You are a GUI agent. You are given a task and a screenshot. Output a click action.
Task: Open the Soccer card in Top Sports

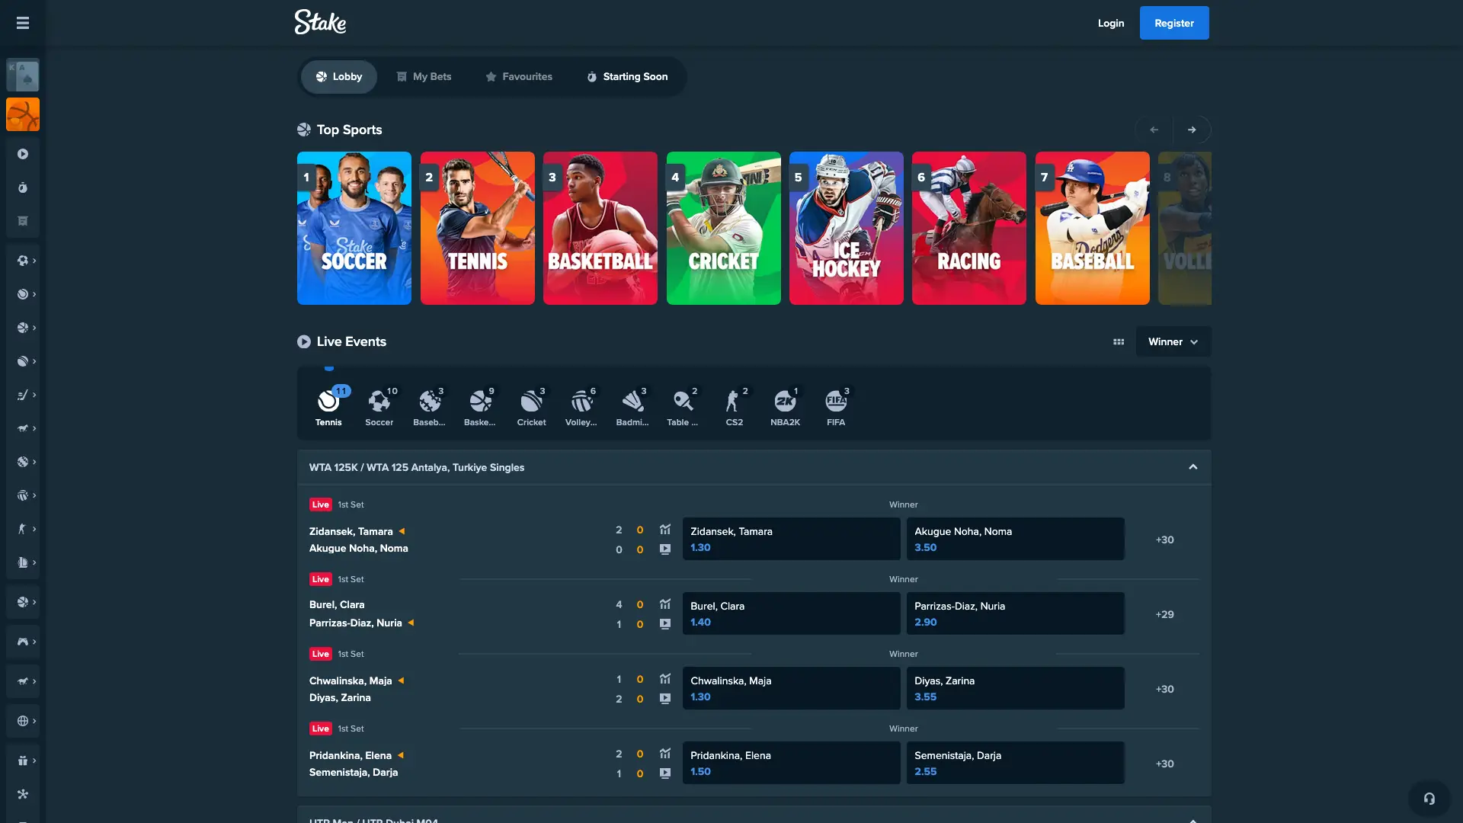[x=354, y=228]
